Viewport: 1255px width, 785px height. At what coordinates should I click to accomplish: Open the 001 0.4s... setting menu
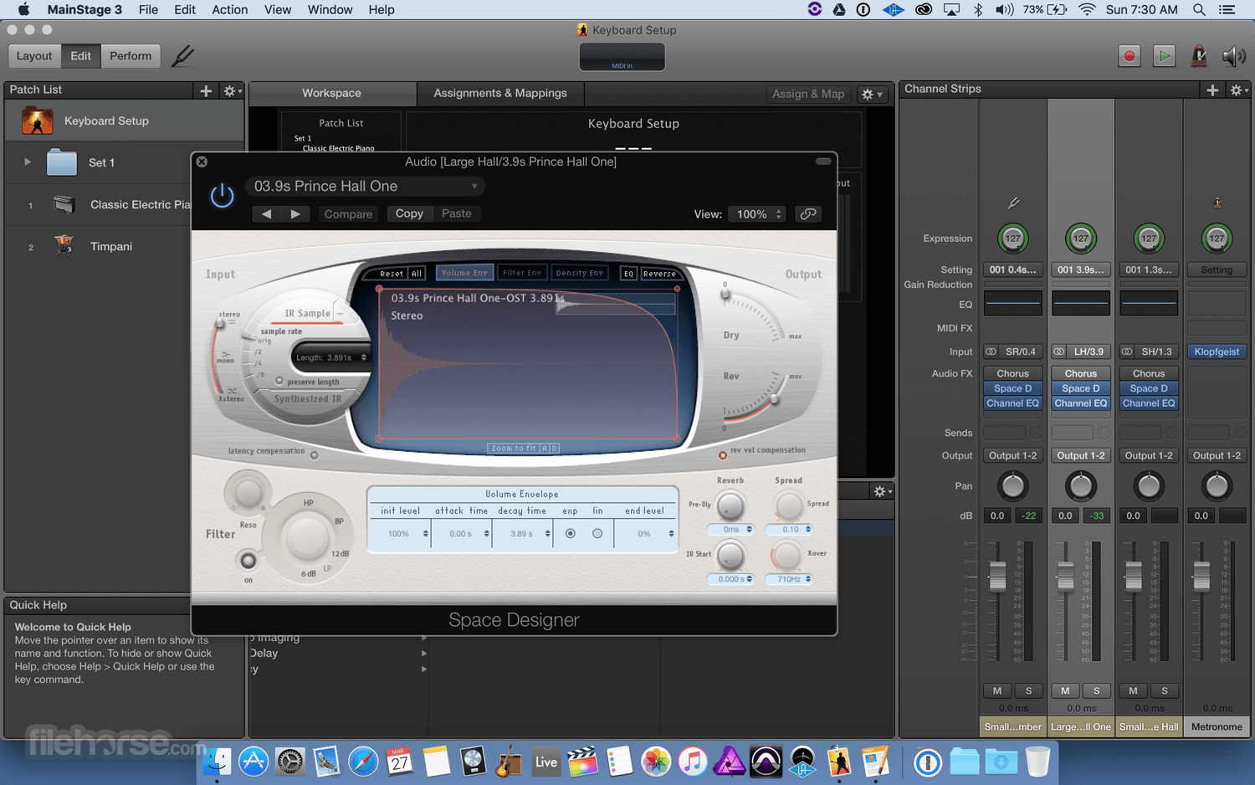[1012, 269]
